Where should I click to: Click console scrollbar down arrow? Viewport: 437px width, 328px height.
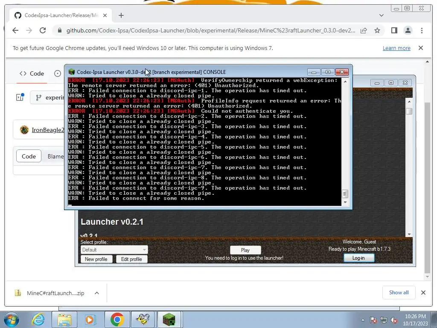[345, 202]
